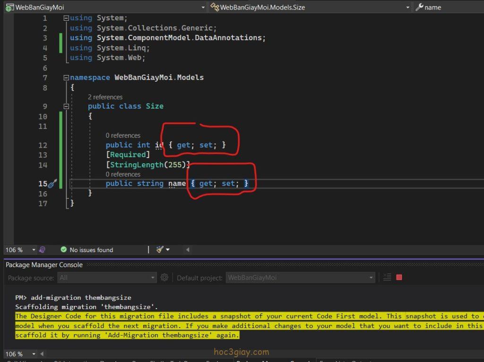Click '0 references' link above id property
Image resolution: width=484 pixels, height=362 pixels.
pos(123,135)
